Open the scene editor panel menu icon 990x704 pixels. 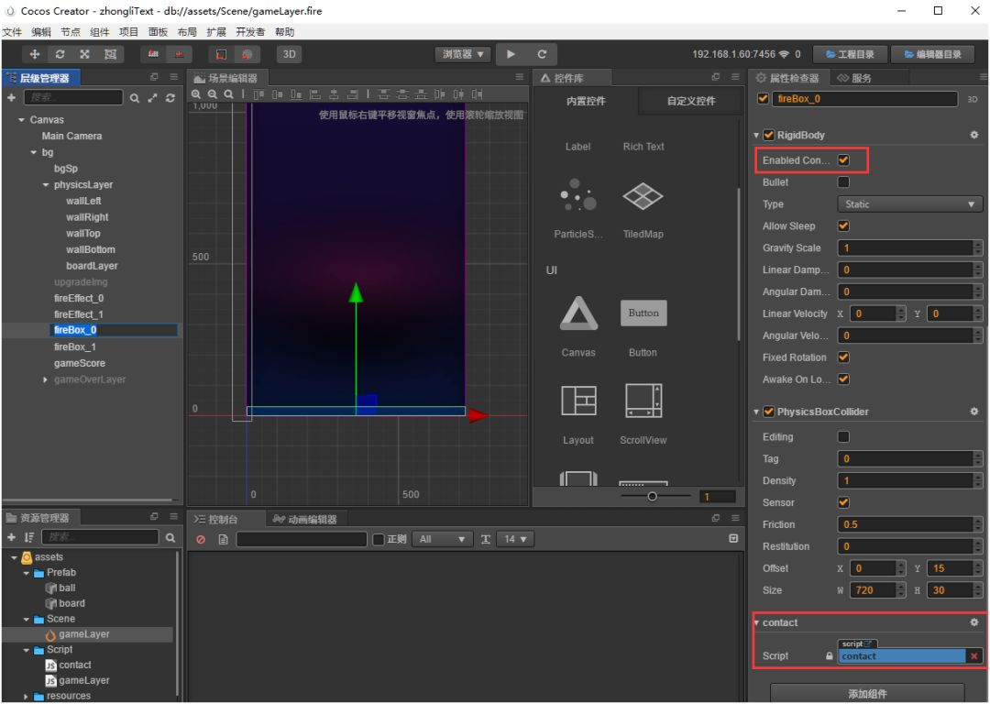pos(520,77)
